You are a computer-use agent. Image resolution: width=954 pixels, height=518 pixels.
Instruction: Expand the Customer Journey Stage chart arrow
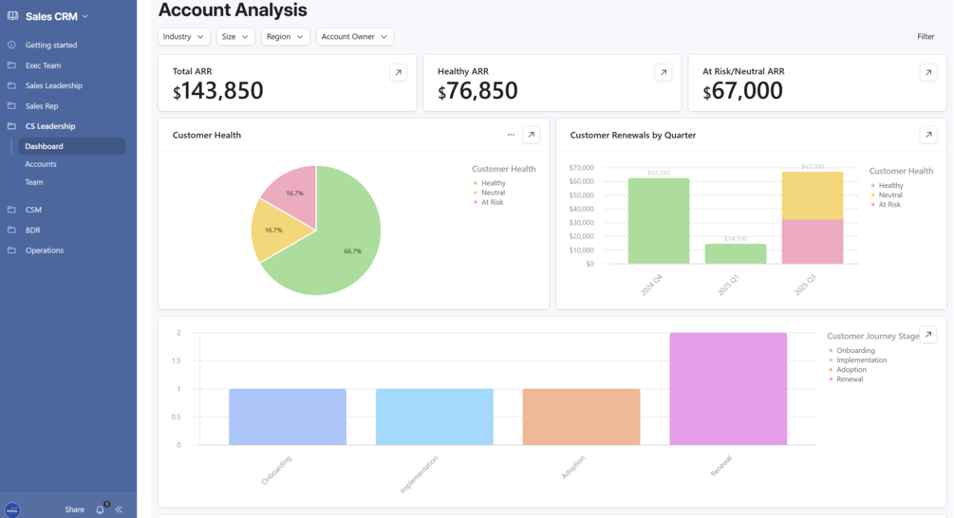pos(927,334)
